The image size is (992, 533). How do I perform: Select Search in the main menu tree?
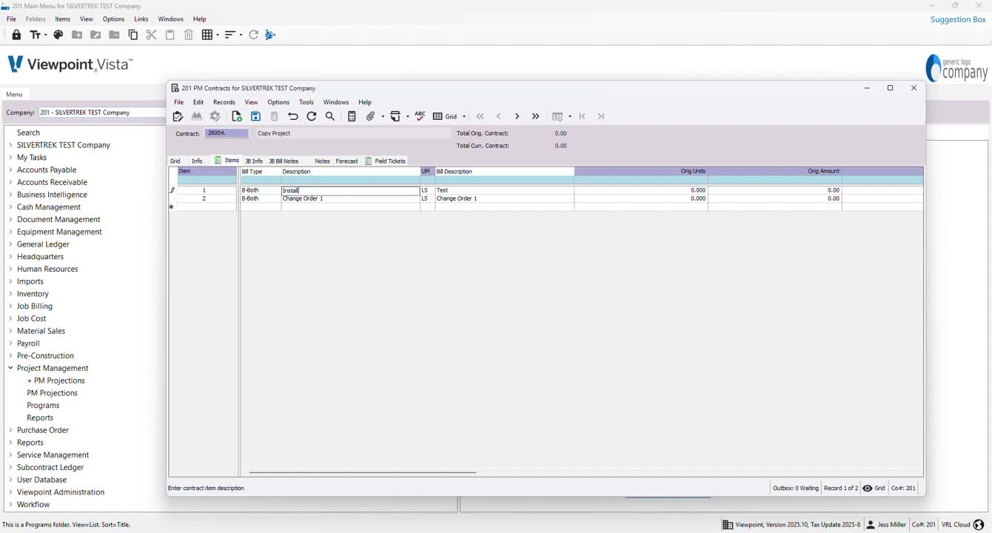point(28,133)
